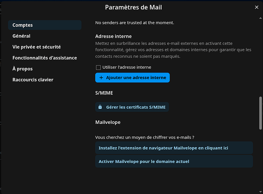Screen dimensions: 263x194
Task: Click the scroll down arrow in settings panel
Action: [261, 192]
